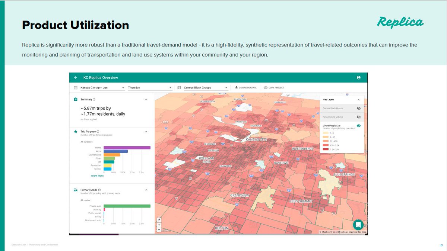Select the Home purple bar in Trip Purpose
The width and height of the screenshot is (447, 251).
[x=127, y=148]
